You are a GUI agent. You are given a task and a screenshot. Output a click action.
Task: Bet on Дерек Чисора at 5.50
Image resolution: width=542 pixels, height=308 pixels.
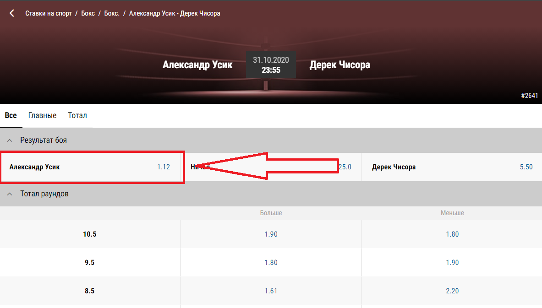pyautogui.click(x=452, y=167)
